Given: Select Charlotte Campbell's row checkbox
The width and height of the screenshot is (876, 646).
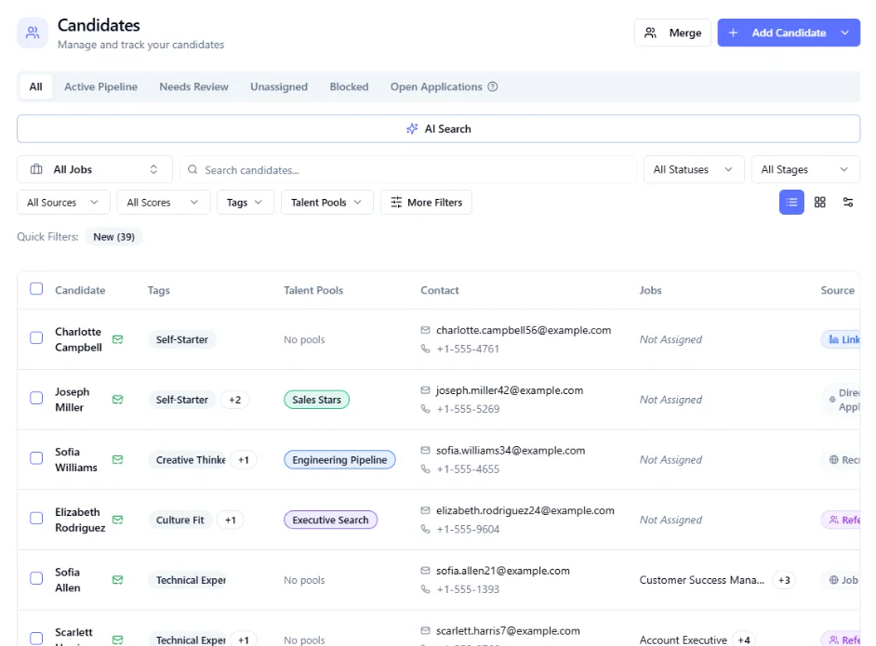Looking at the screenshot, I should click(x=36, y=337).
